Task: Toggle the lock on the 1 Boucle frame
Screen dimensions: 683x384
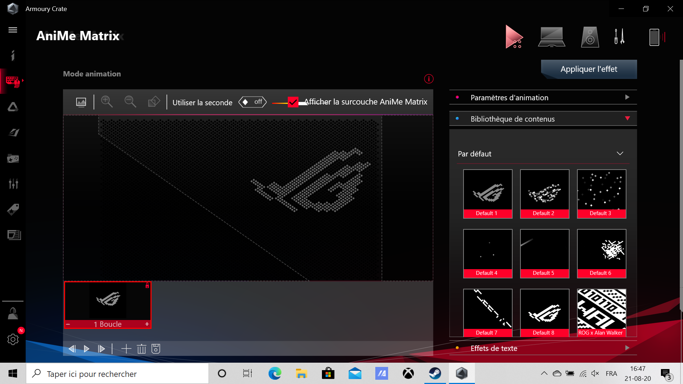Action: (147, 286)
